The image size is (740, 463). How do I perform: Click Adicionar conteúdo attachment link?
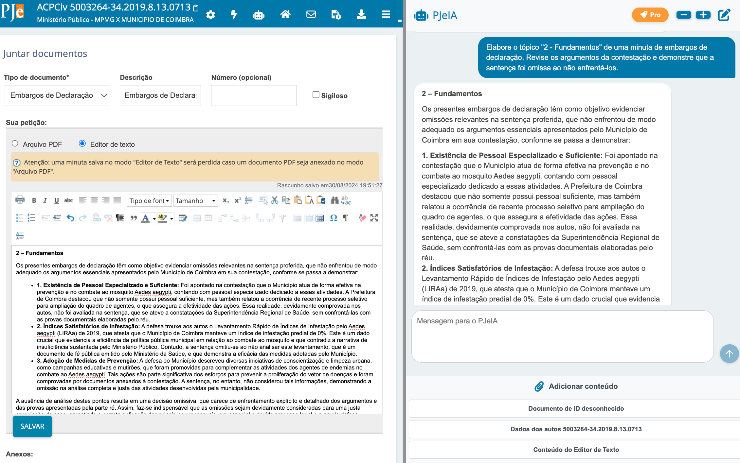click(576, 386)
